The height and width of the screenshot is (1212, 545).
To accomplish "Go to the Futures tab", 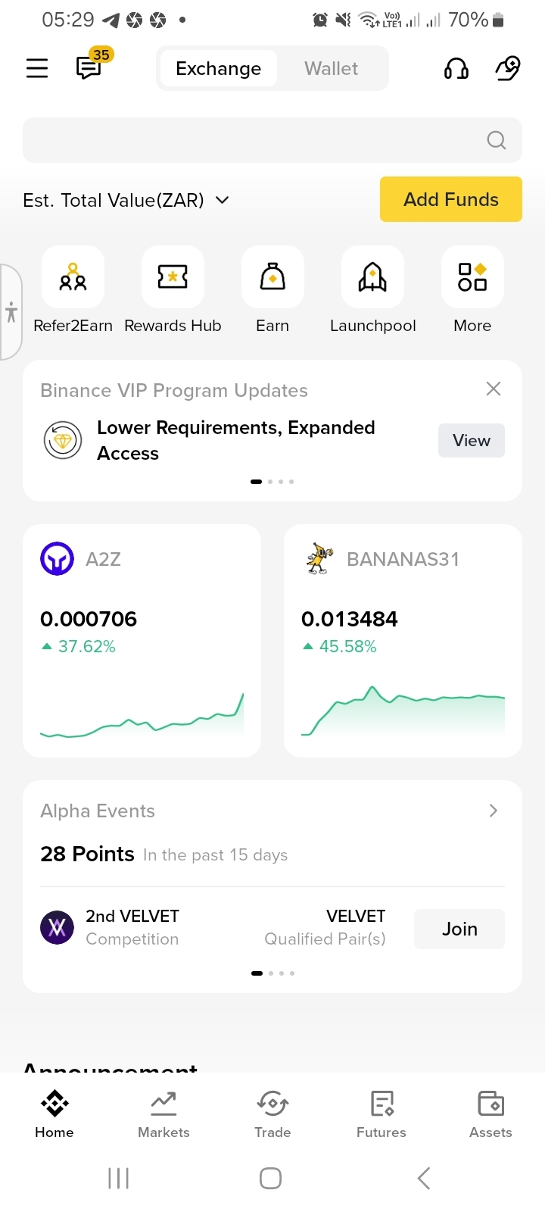I will click(x=381, y=1114).
